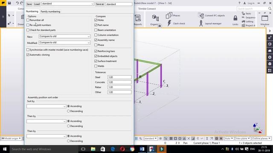The height and width of the screenshot is (153, 273).
Task: Click the undo arrow in title bar
Action: point(17,3)
